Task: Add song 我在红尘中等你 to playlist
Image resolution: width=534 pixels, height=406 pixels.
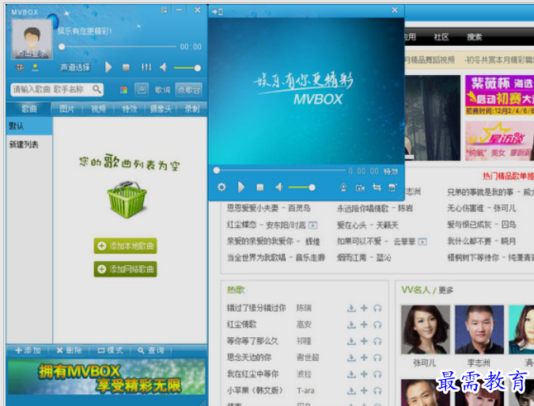Action: pyautogui.click(x=364, y=374)
